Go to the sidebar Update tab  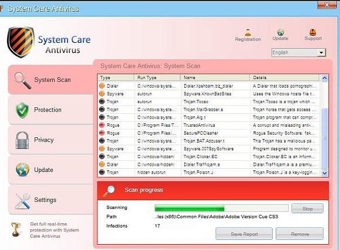pyautogui.click(x=51, y=170)
